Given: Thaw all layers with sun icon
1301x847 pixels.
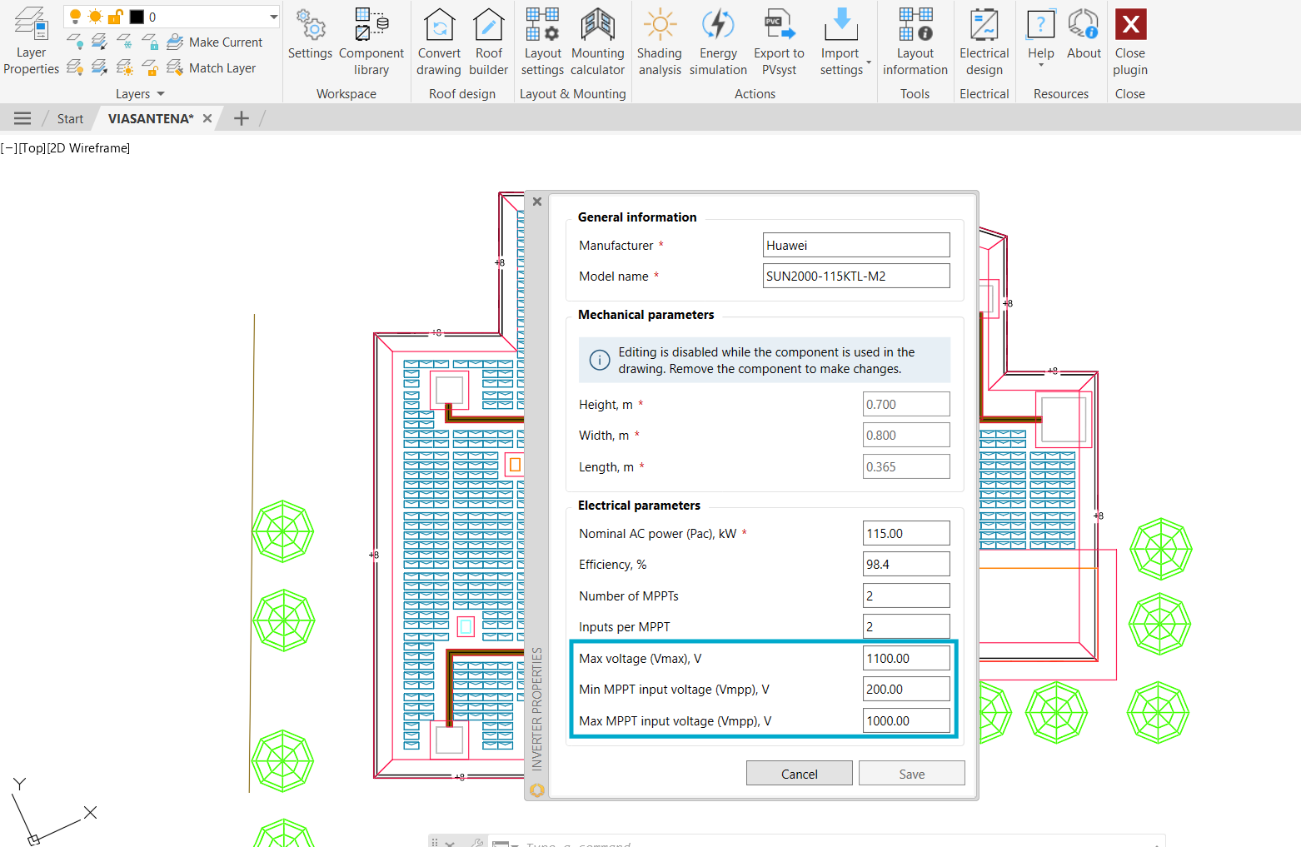Looking at the screenshot, I should coord(125,67).
